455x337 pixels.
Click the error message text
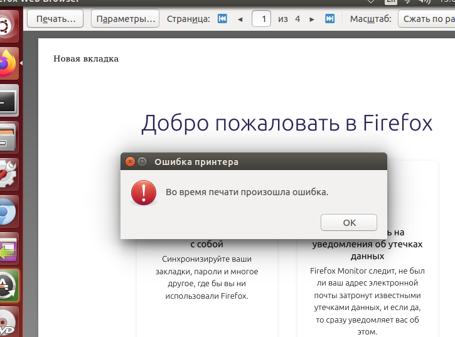pos(247,192)
